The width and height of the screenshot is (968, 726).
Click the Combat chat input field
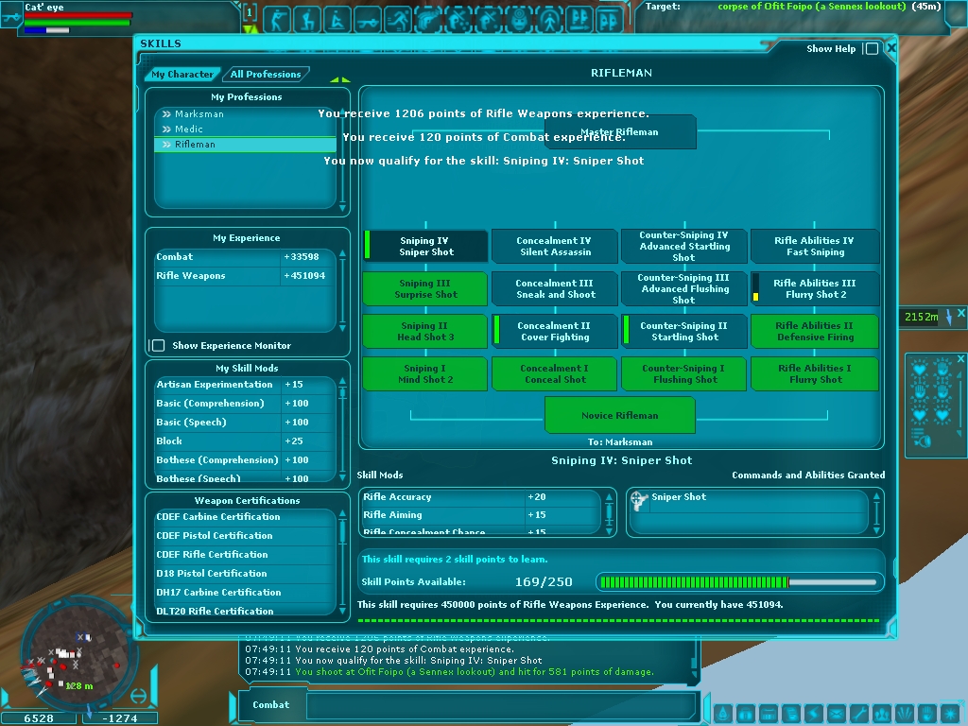point(500,705)
